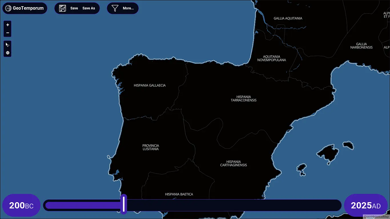Open the OpenHistoricalMap attribution link
Screen dimensions: 390x219
(376, 217)
